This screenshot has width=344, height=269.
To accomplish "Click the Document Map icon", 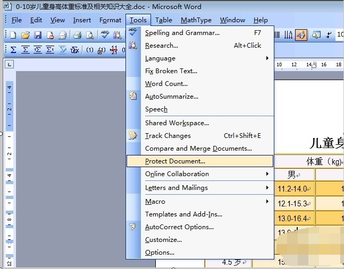I will coord(316,35).
